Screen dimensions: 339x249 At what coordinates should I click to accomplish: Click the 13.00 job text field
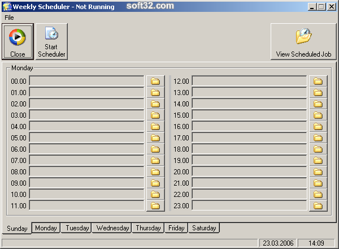click(250, 92)
